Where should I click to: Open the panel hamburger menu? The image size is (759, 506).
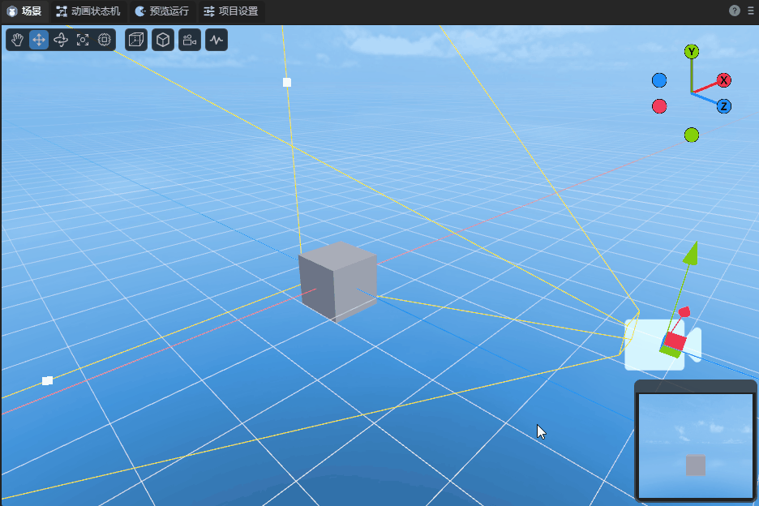tap(750, 11)
